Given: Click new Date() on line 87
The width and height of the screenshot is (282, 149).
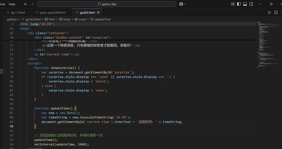Looking at the screenshot, I should click(x=70, y=113).
